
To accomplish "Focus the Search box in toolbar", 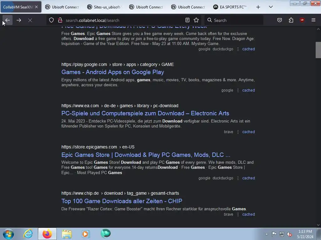I will pos(234,20).
